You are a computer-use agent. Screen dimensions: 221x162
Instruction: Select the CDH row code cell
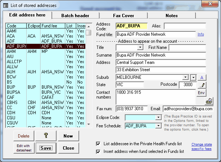pos(16,113)
